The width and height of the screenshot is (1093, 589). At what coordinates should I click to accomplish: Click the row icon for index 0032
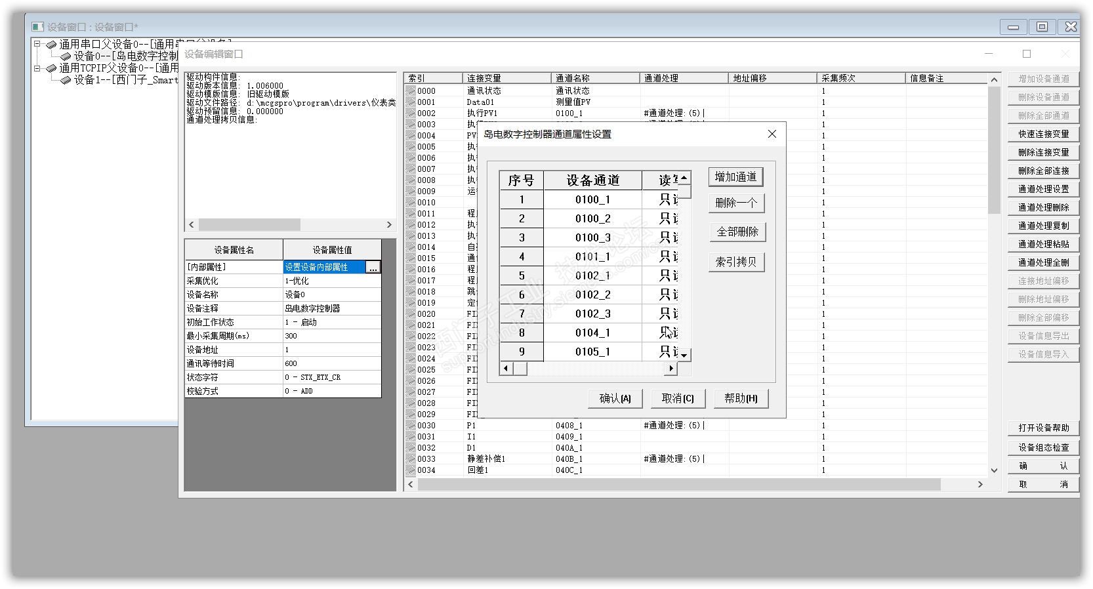click(x=411, y=447)
